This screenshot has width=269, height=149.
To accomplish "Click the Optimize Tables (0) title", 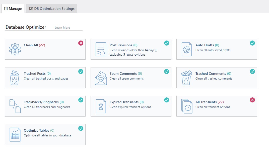I will [x=39, y=130].
